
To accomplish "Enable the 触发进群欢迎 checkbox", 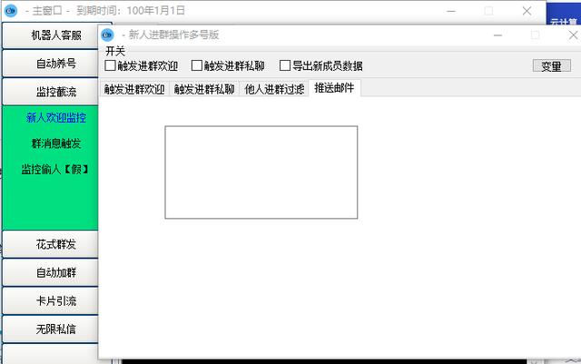I will pos(111,66).
